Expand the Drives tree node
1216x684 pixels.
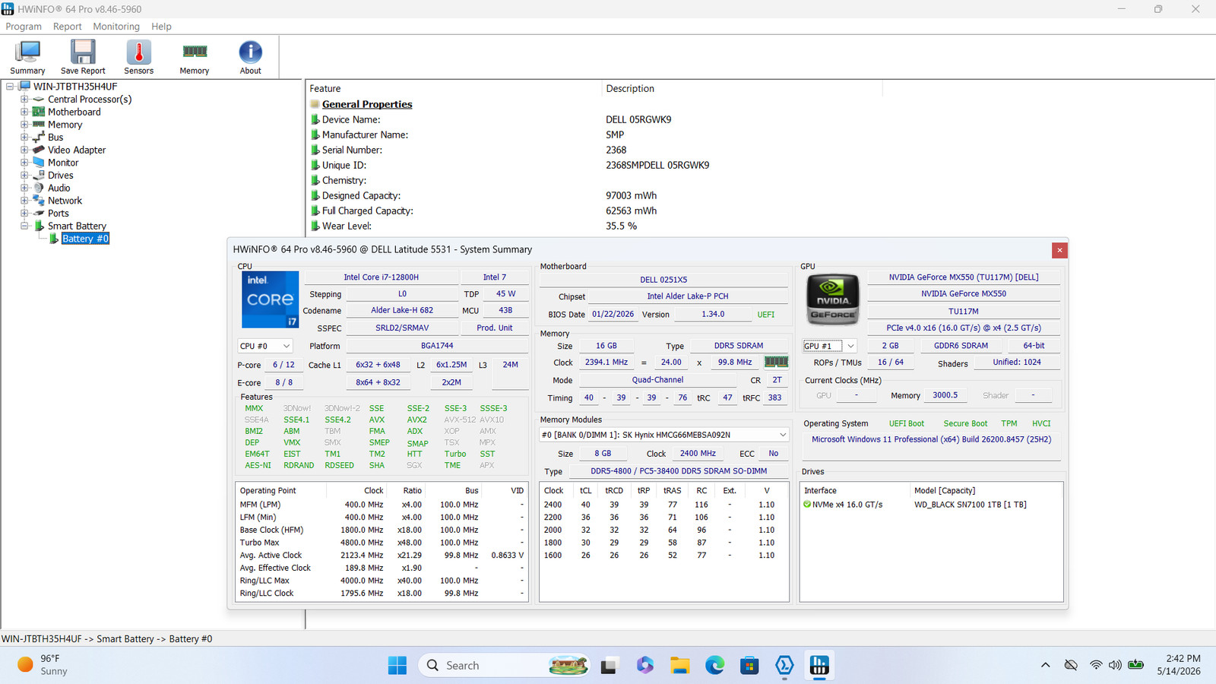pos(24,176)
